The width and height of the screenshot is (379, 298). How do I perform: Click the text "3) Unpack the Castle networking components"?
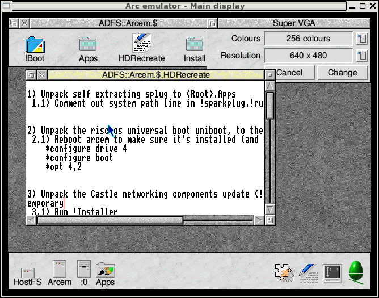tap(123, 194)
